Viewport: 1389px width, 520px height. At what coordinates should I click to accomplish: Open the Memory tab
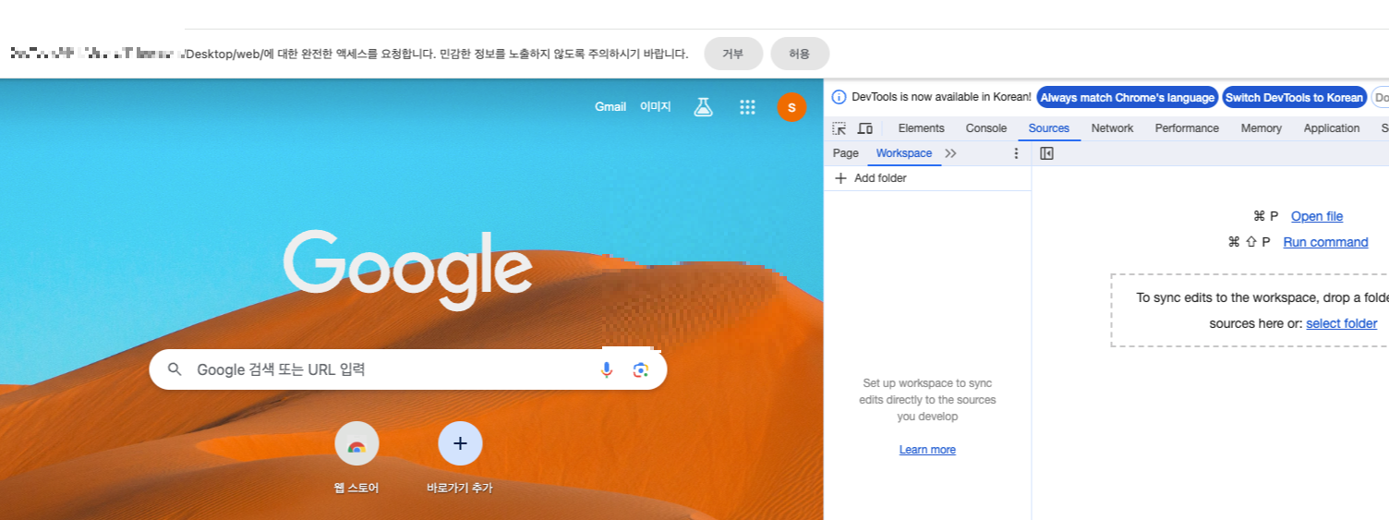pyautogui.click(x=1262, y=128)
